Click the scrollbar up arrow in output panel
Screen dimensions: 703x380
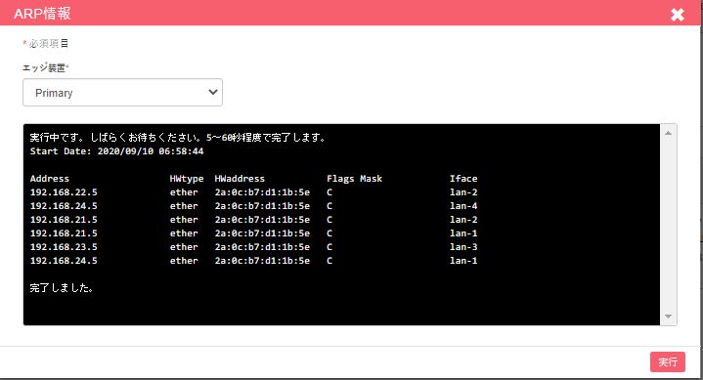point(668,133)
